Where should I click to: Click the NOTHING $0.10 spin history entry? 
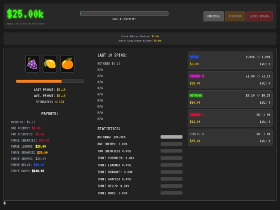109,64
